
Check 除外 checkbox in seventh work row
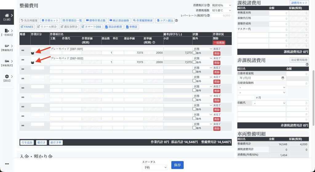[194, 109]
